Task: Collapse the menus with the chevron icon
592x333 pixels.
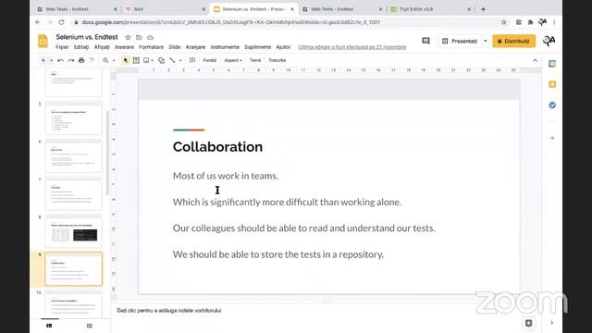Action: tap(535, 60)
